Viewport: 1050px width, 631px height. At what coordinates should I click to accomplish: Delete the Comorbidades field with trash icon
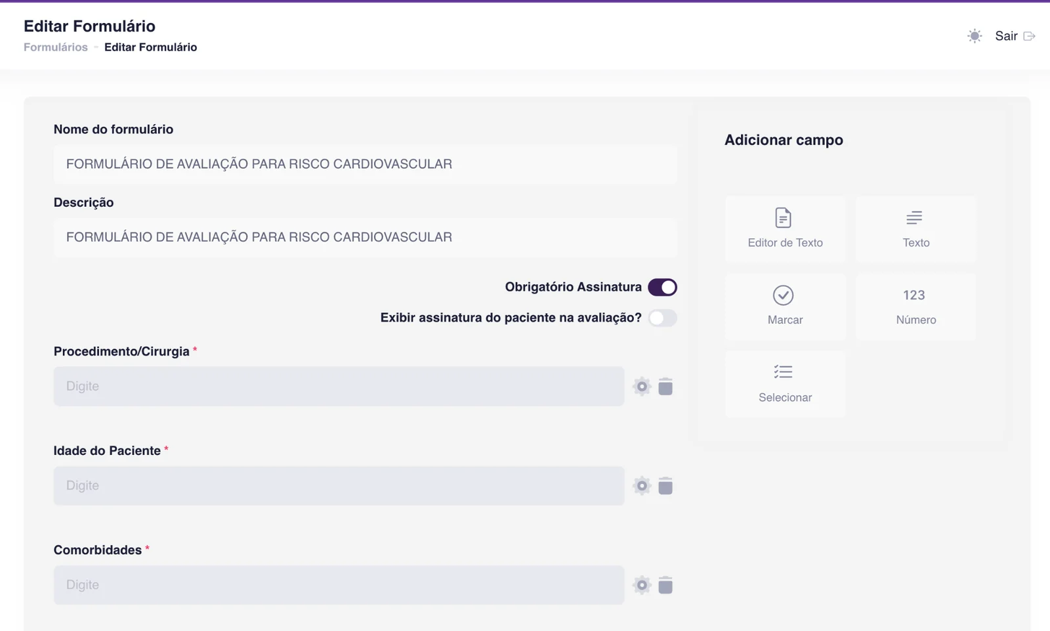tap(665, 585)
